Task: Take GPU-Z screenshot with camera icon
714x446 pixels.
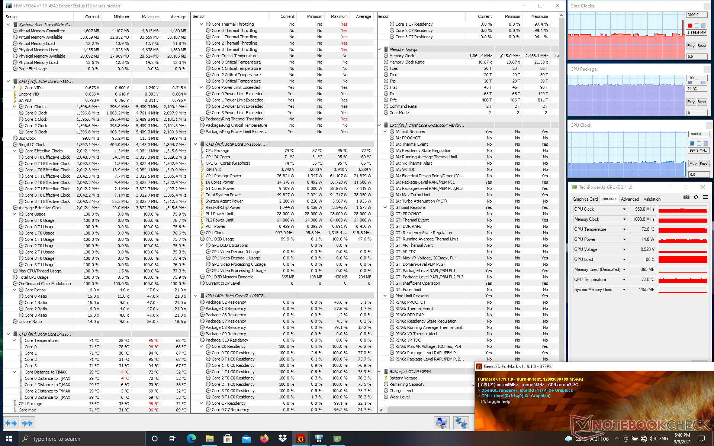Action: click(x=686, y=197)
